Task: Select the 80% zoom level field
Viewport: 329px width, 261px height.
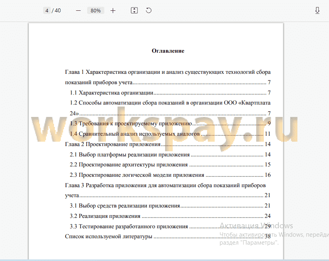Action: [x=96, y=10]
